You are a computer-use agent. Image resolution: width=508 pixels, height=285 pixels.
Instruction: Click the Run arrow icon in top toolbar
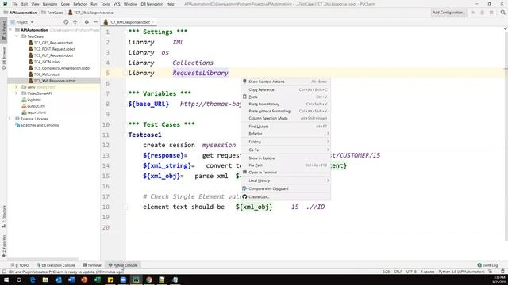pyautogui.click(x=473, y=13)
